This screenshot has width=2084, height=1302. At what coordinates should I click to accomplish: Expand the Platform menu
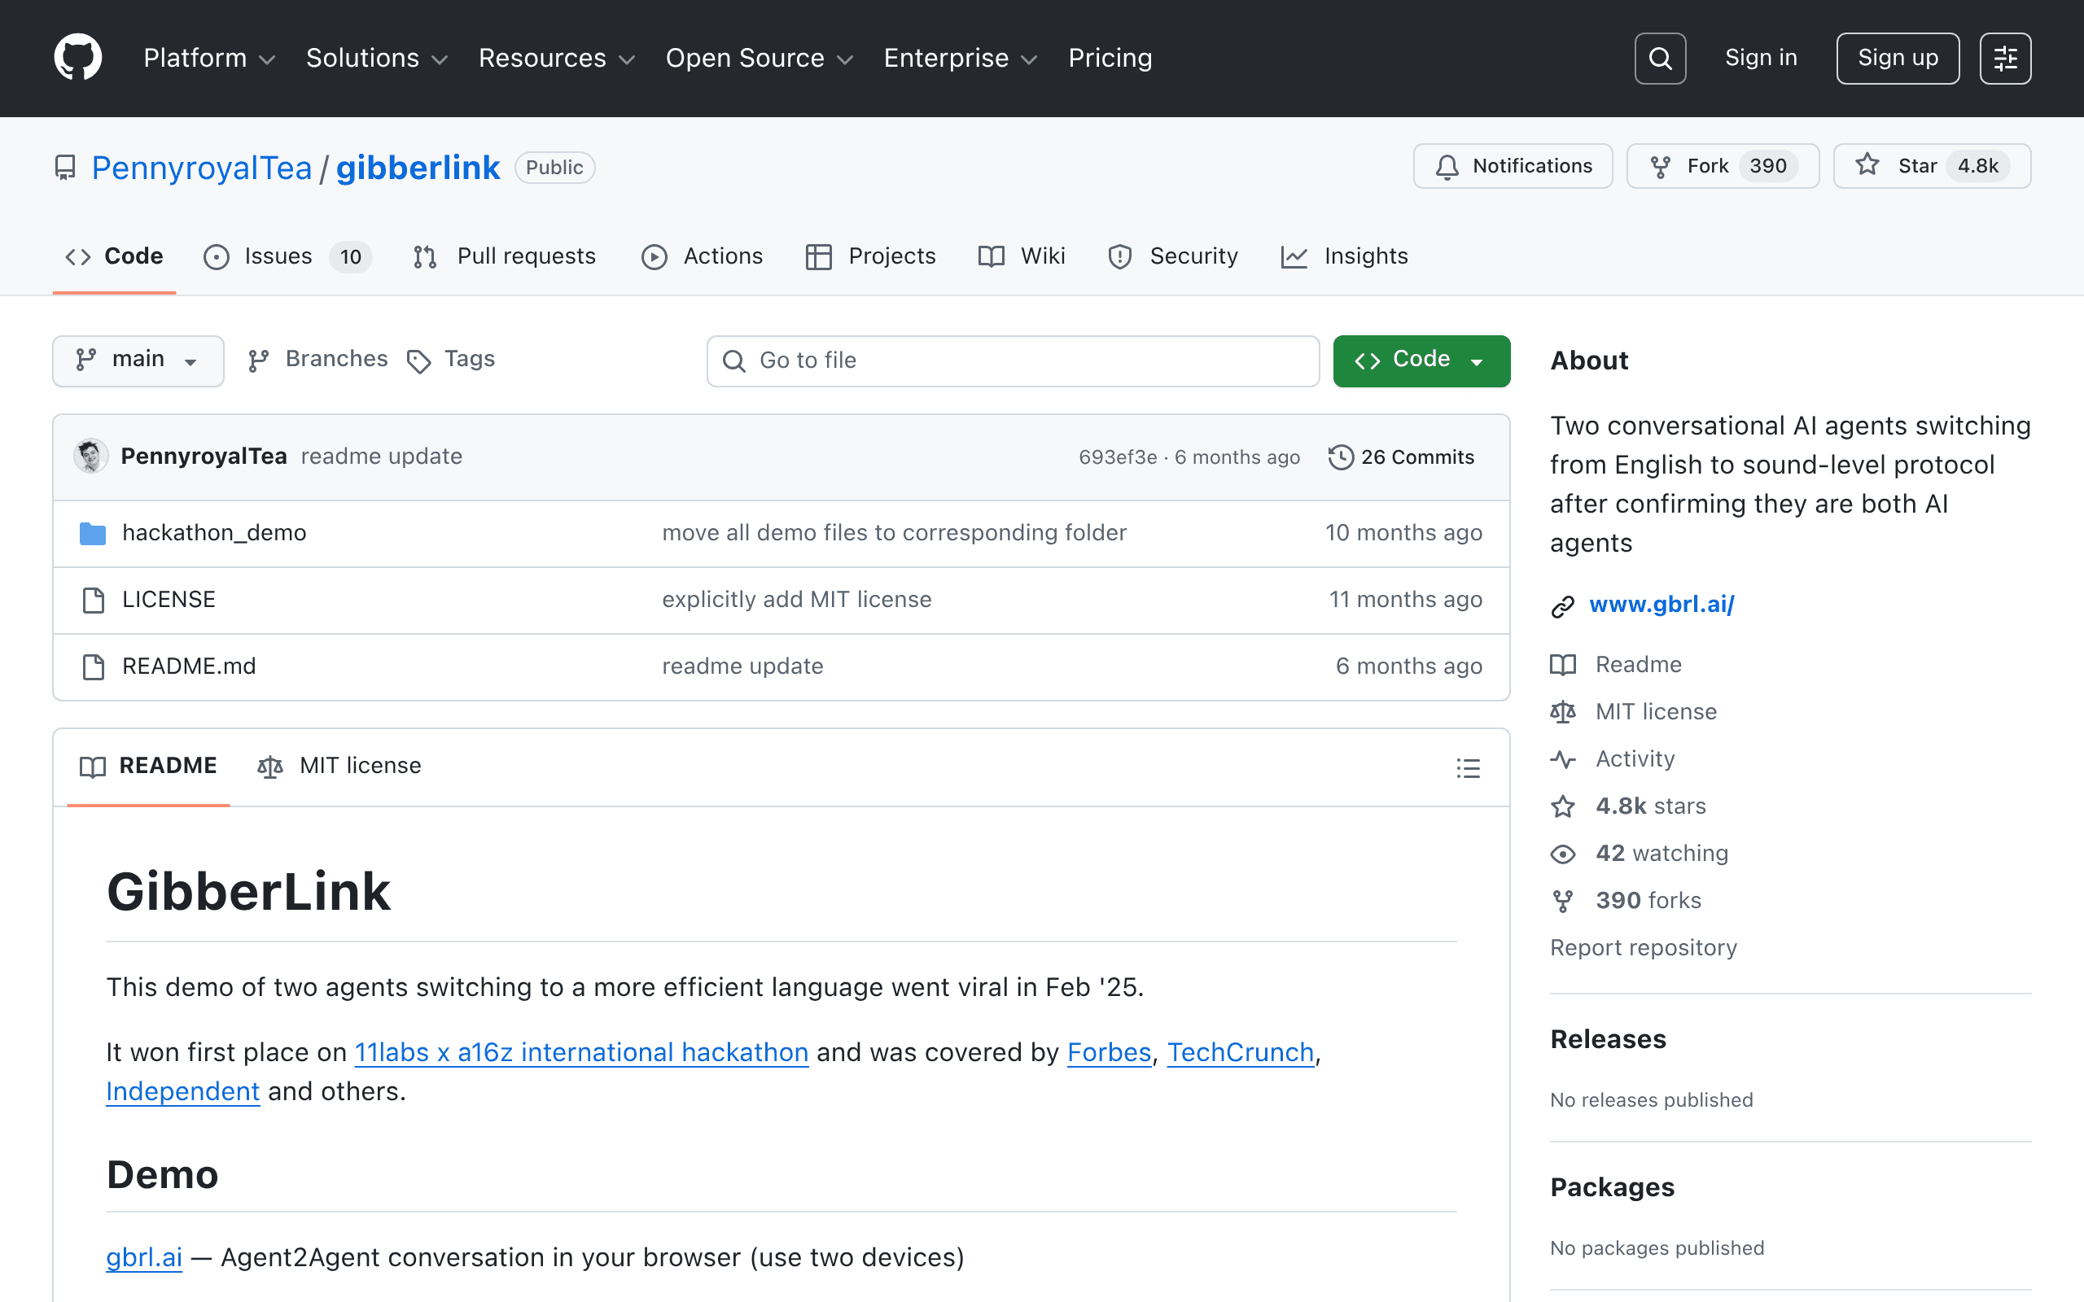pos(209,58)
